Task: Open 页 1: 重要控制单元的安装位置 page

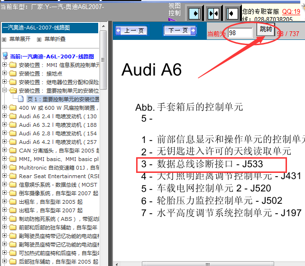Action: pos(63,99)
